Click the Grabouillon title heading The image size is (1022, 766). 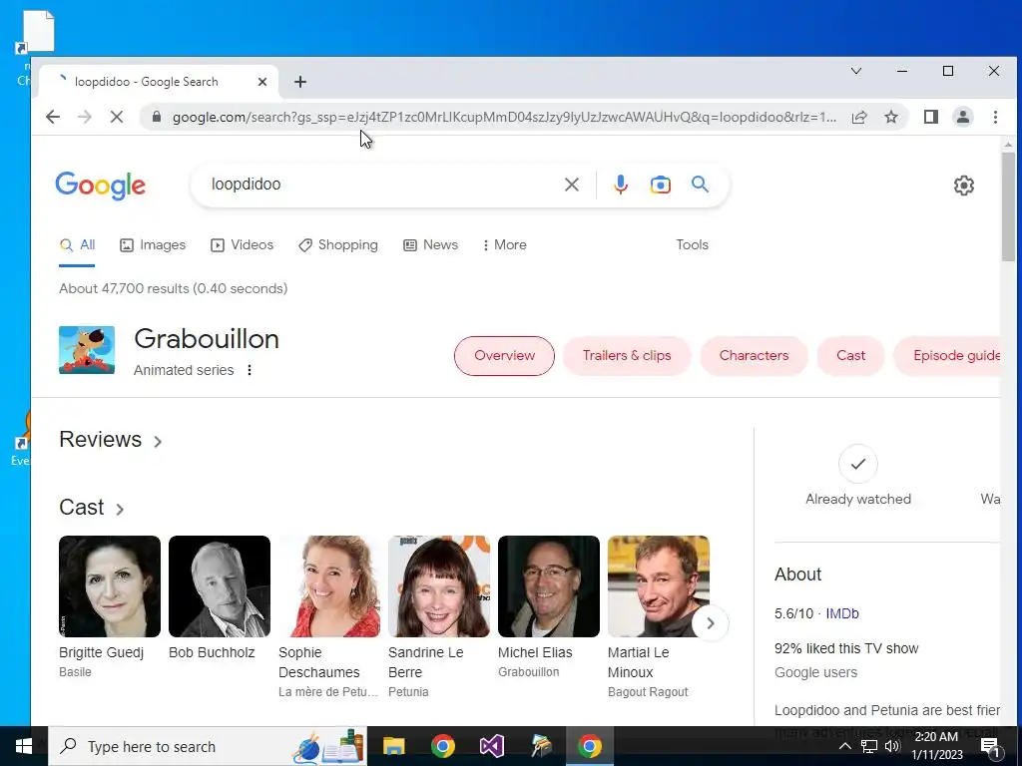pyautogui.click(x=207, y=339)
